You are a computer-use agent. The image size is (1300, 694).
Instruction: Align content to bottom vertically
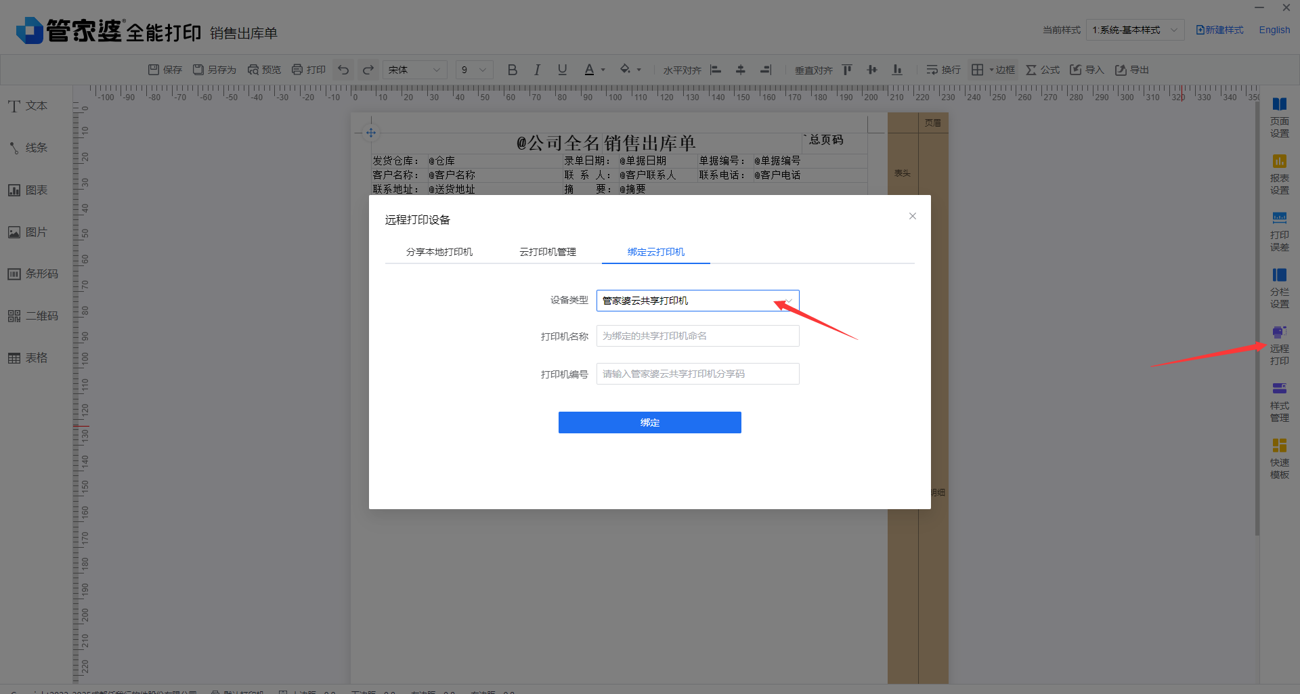coord(897,70)
